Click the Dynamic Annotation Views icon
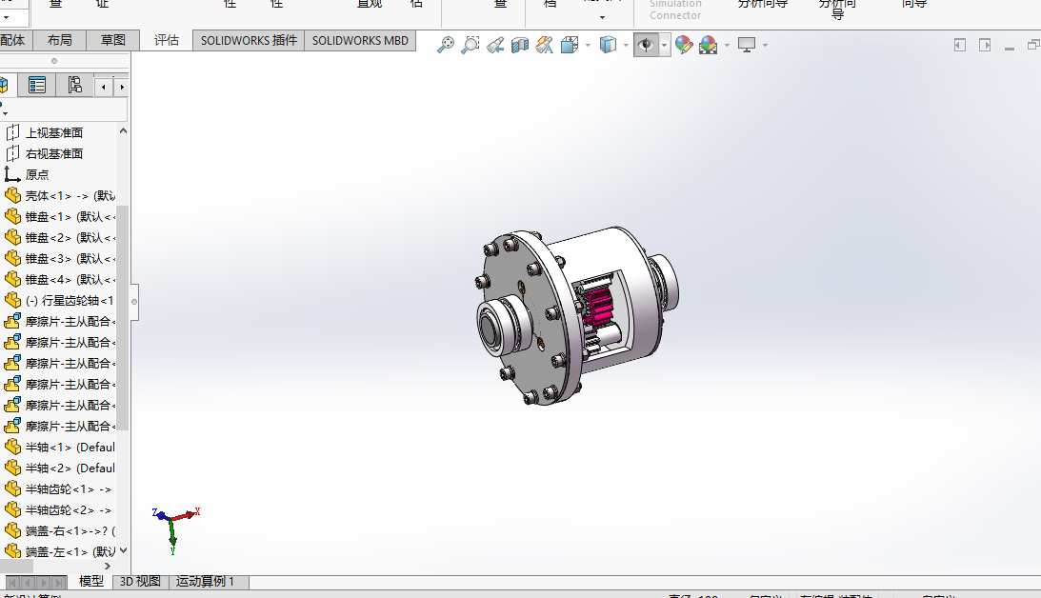The height and width of the screenshot is (598, 1041). coord(545,45)
